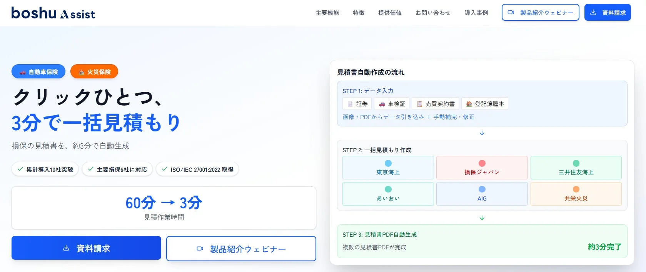Click the 登記簿謄本 chip

[x=485, y=104]
